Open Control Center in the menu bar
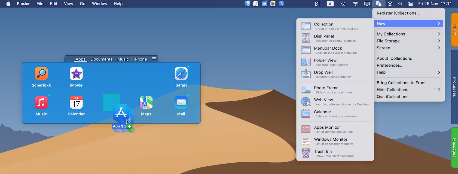Screen dimensions: 458x174 [411, 4]
